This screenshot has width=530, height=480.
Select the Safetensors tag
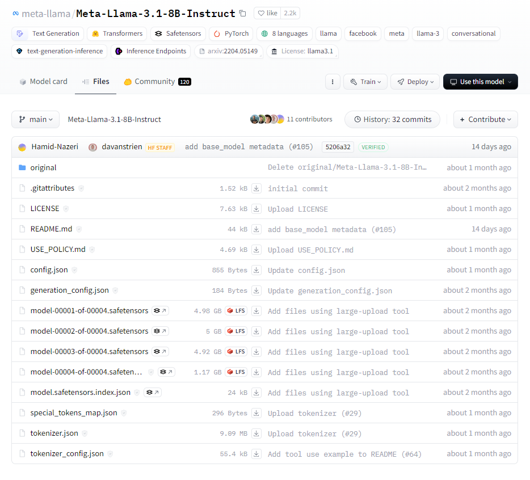[x=178, y=33]
